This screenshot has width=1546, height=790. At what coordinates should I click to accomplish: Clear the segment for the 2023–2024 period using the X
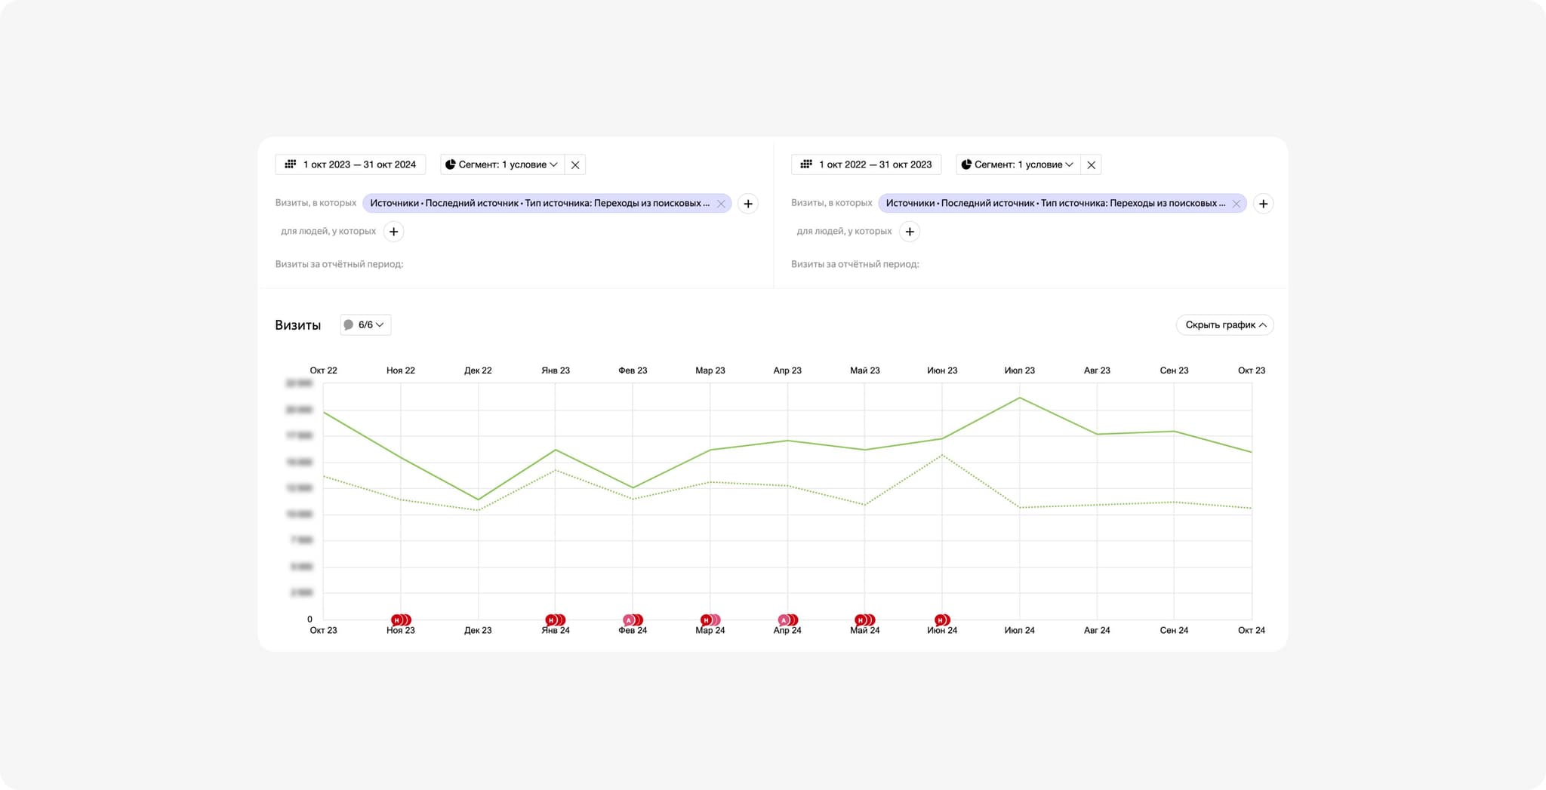click(x=575, y=165)
